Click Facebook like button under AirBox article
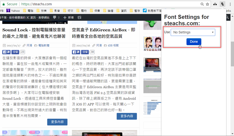 coord(76,52)
